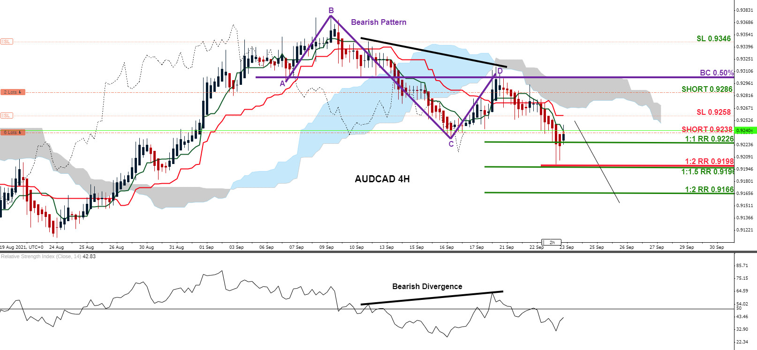Select the point D label near purple line

click(x=500, y=71)
